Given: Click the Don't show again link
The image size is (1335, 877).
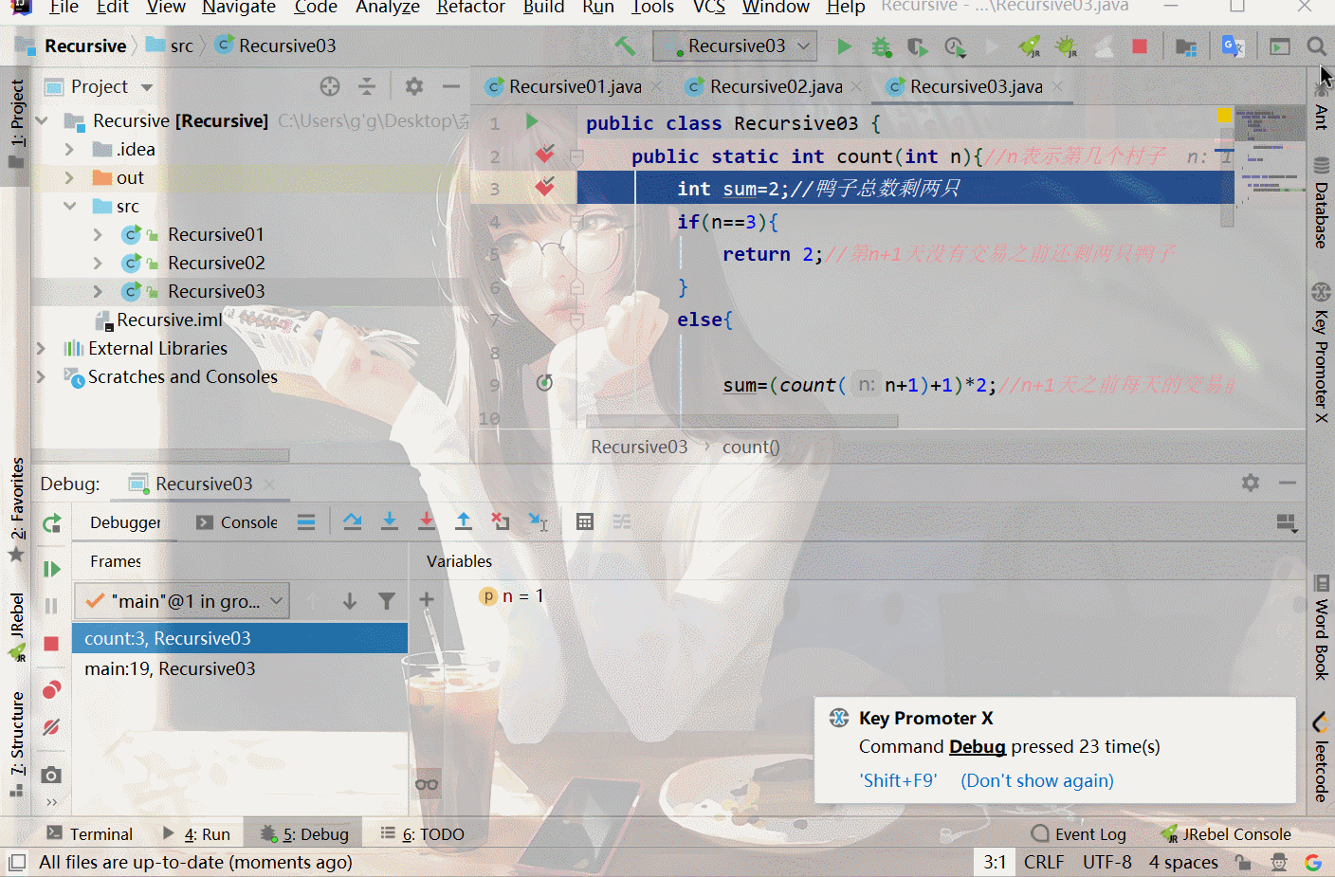Looking at the screenshot, I should (1037, 780).
